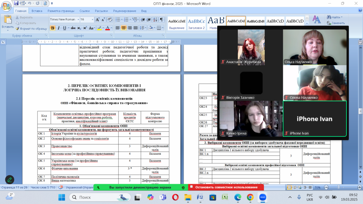The image size is (363, 204).
Task: Click the Paste clipboard icon
Action: point(8,20)
